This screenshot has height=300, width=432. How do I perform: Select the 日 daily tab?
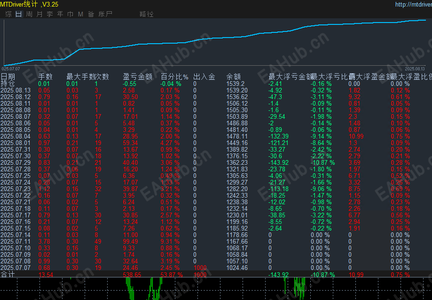[x=19, y=14]
